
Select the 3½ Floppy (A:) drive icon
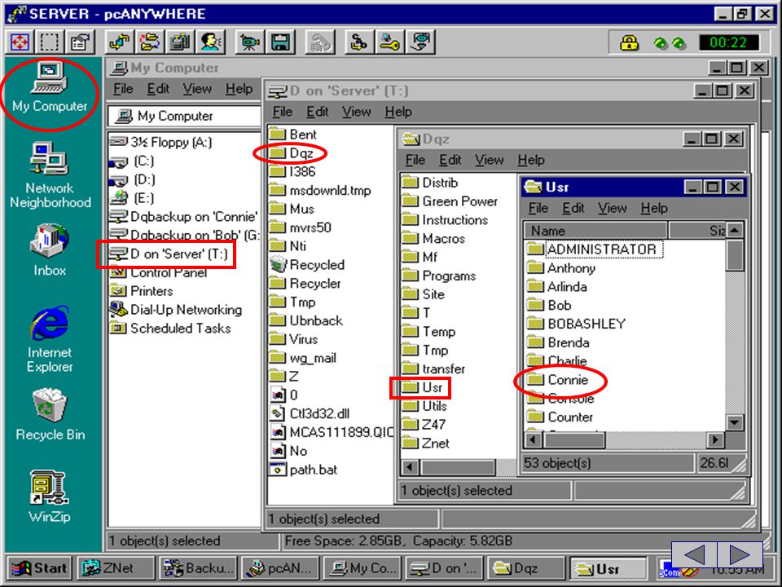[x=161, y=142]
